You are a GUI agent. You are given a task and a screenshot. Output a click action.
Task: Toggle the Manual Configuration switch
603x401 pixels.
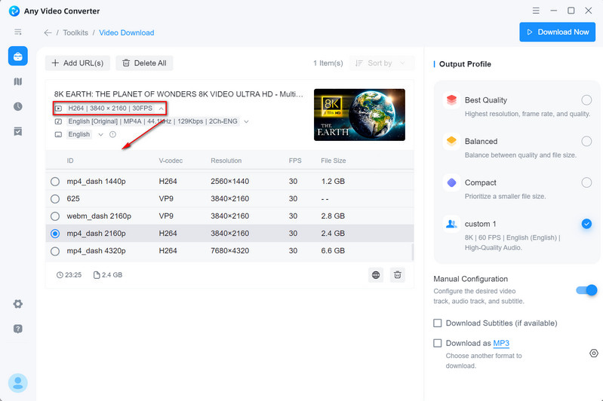586,290
